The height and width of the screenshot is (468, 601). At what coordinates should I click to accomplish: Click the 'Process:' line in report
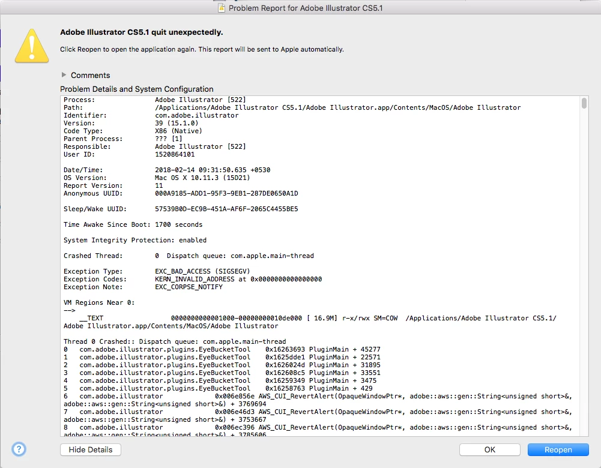click(155, 100)
